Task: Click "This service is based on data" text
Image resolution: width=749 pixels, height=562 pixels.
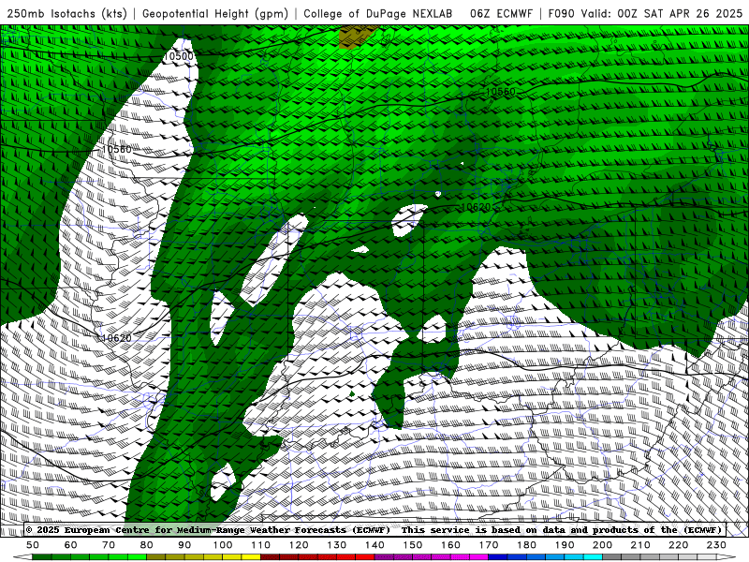Action: (x=461, y=529)
